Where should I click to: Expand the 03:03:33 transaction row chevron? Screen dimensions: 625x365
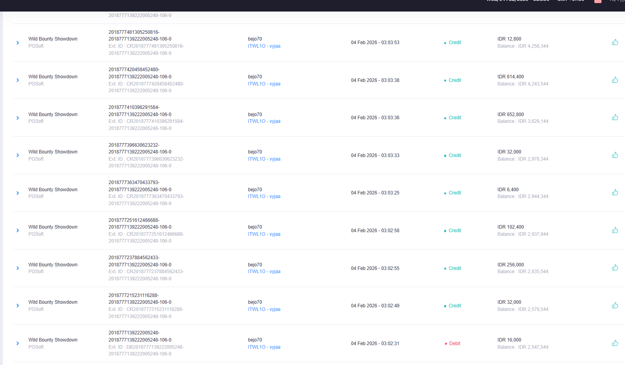(x=18, y=155)
